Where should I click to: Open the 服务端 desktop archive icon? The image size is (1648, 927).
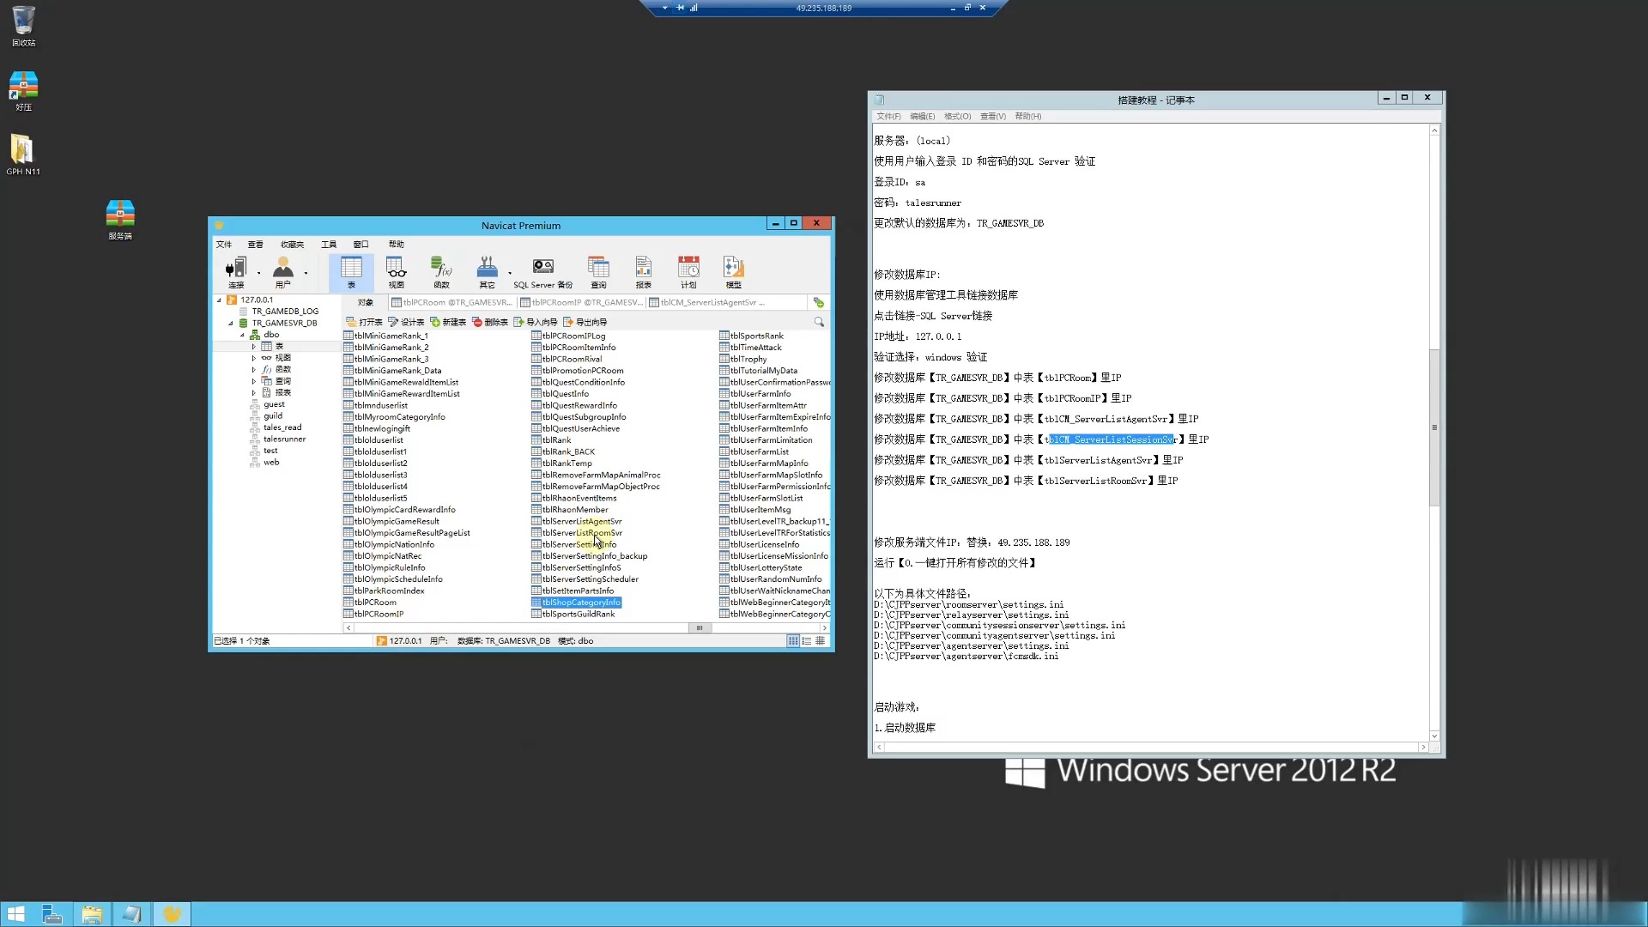pos(120,220)
